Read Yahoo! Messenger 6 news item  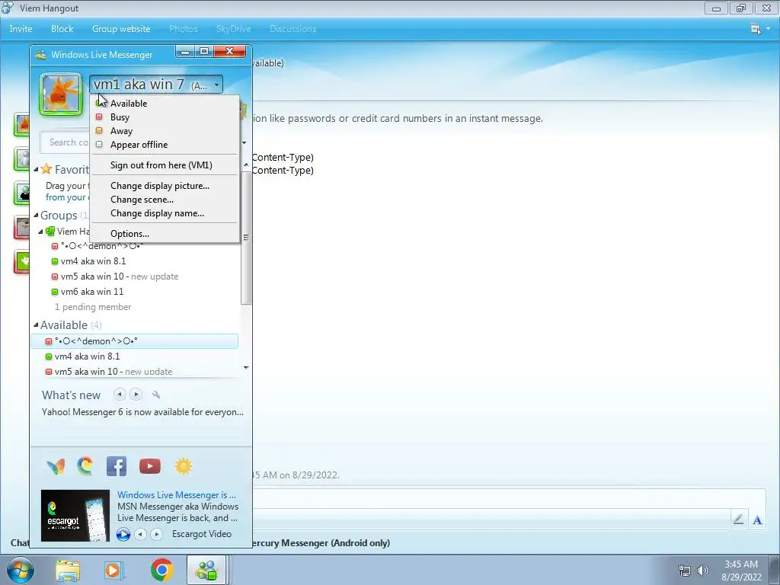(x=142, y=412)
